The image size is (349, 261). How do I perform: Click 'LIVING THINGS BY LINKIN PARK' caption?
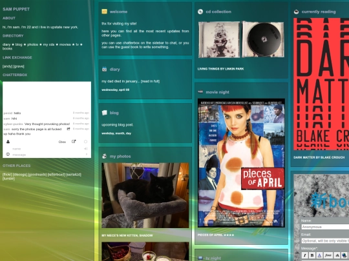tap(220, 69)
